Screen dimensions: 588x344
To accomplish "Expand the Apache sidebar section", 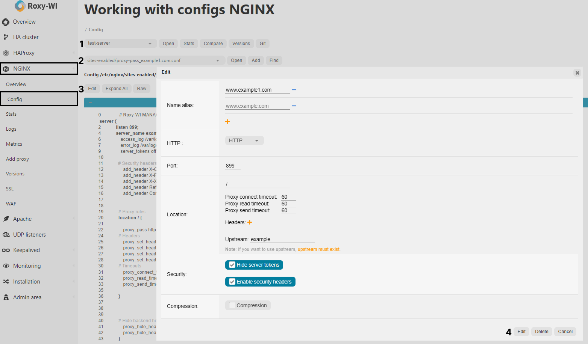I will 74,219.
